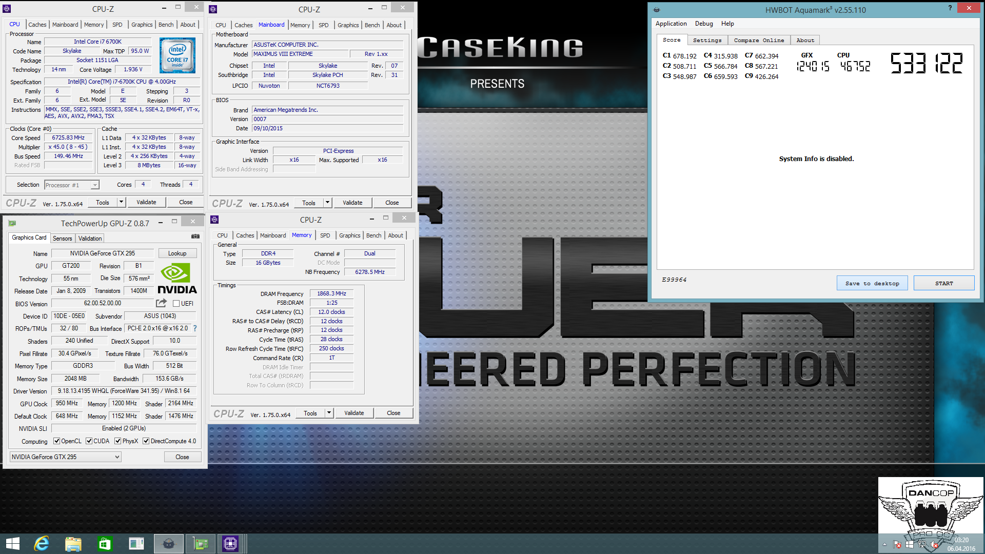Open the Application menu in Aquamark
985x554 pixels.
click(671, 24)
